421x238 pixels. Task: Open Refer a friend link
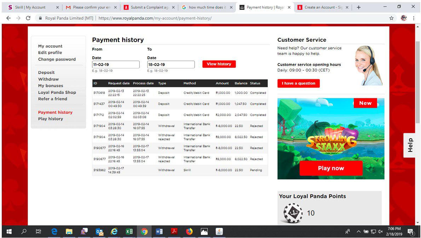(x=53, y=99)
